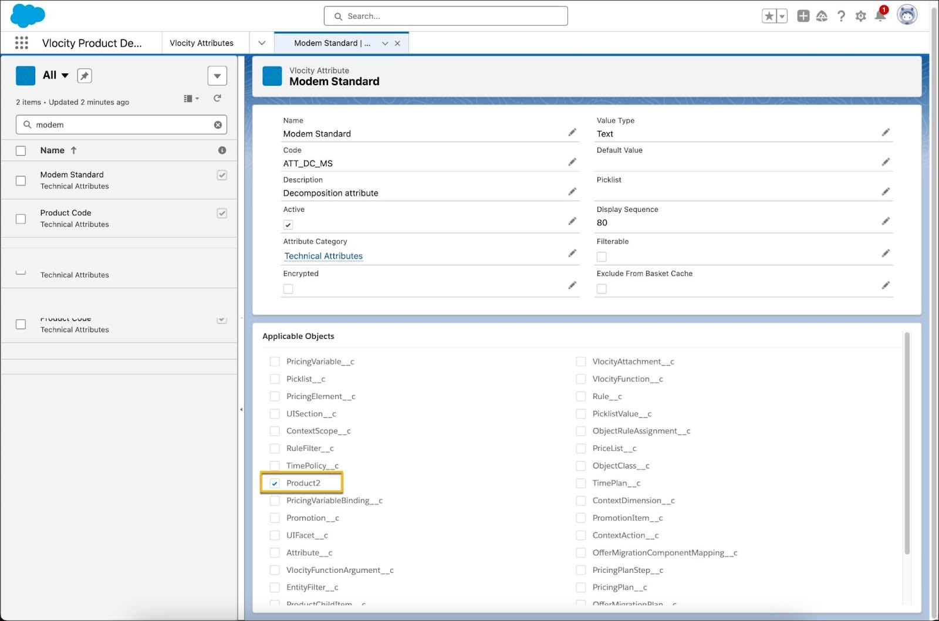This screenshot has width=939, height=621.
Task: Open the Global Actions plus icon
Action: 803,16
